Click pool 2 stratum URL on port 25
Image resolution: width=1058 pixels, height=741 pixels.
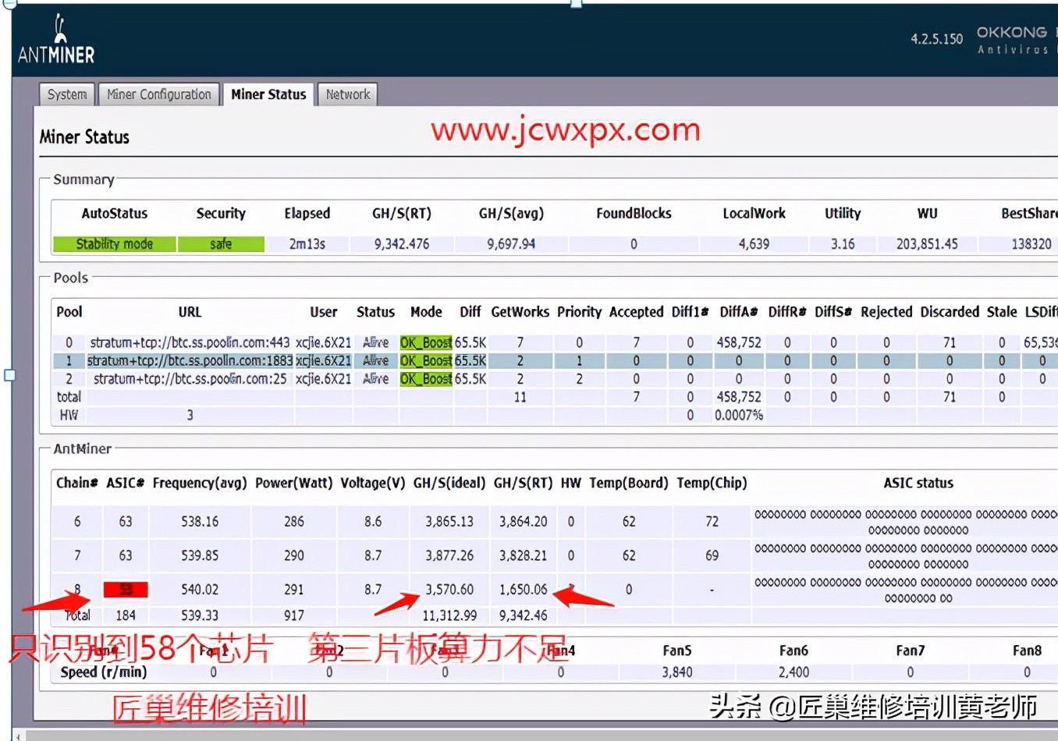click(x=190, y=379)
